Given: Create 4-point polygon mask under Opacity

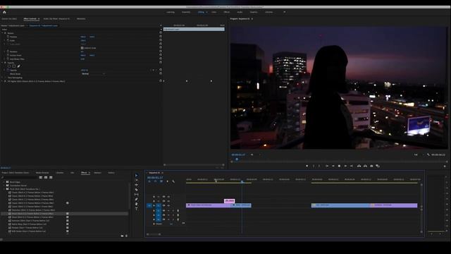Looking at the screenshot, I should point(14,66).
